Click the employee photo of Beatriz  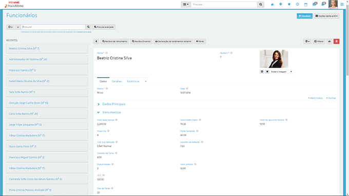tap(274, 59)
